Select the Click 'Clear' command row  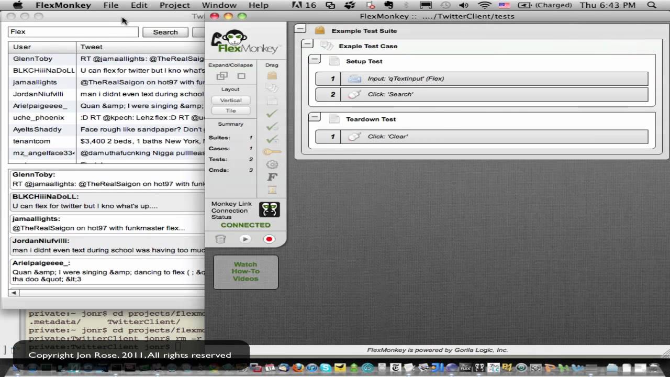[482, 136]
